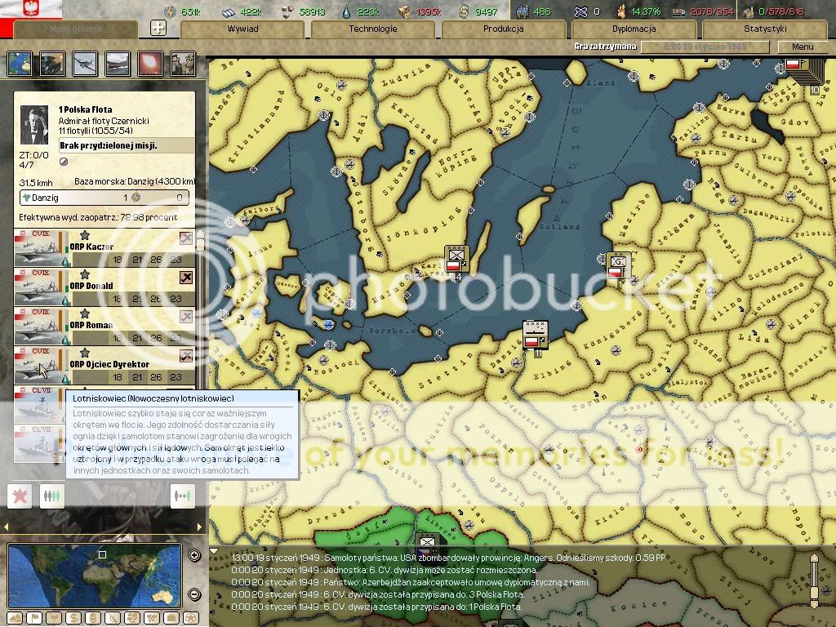This screenshot has width=836, height=627.
Task: Click the two-figures arrow button below ship list
Action: click(182, 495)
